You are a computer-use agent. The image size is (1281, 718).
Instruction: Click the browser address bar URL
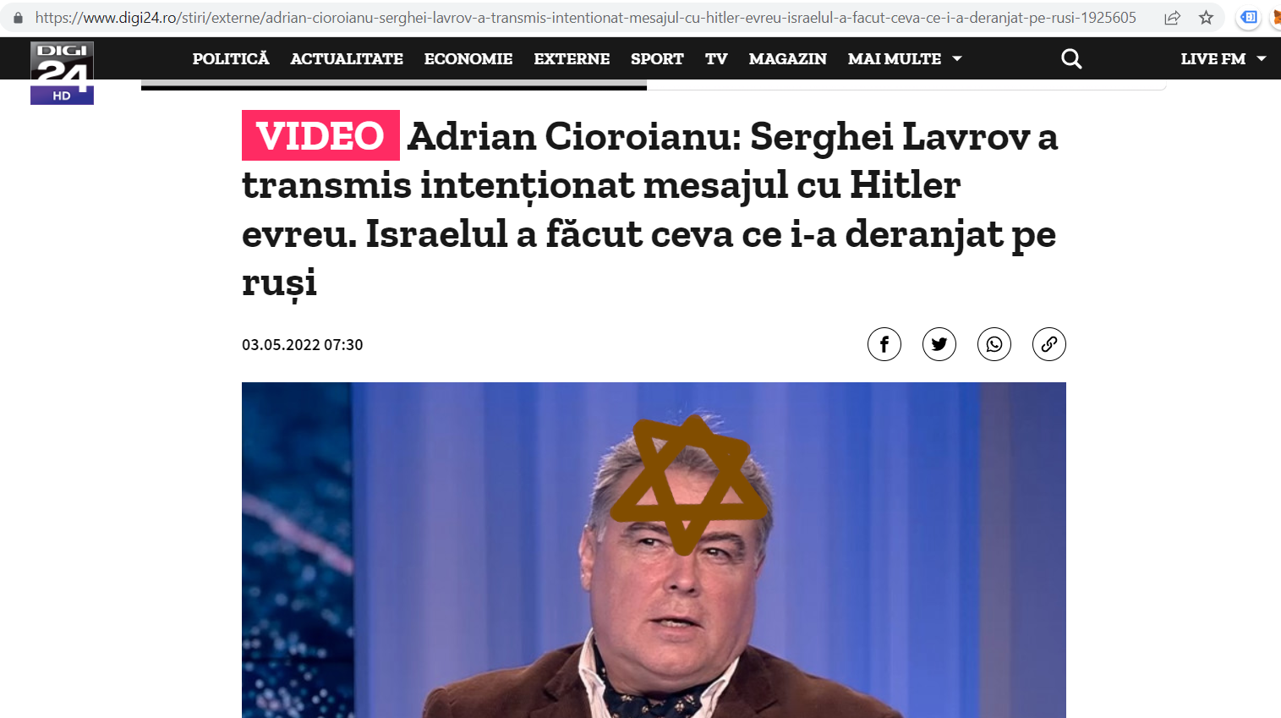[x=585, y=18]
